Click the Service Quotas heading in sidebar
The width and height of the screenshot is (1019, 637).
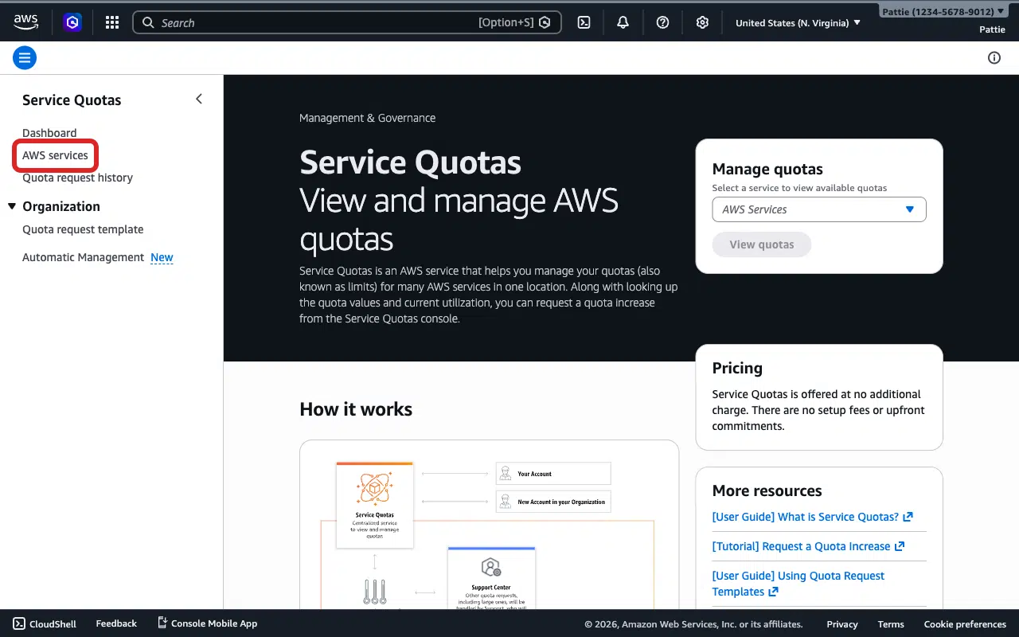click(72, 100)
